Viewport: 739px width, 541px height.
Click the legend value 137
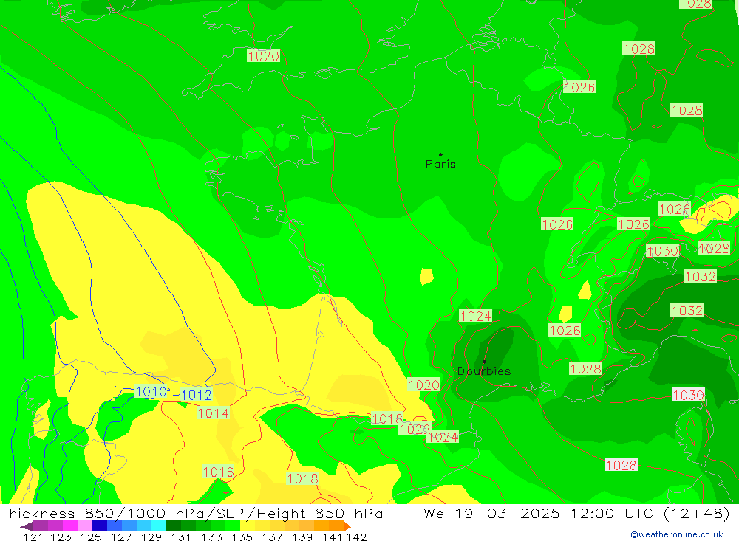click(x=272, y=537)
